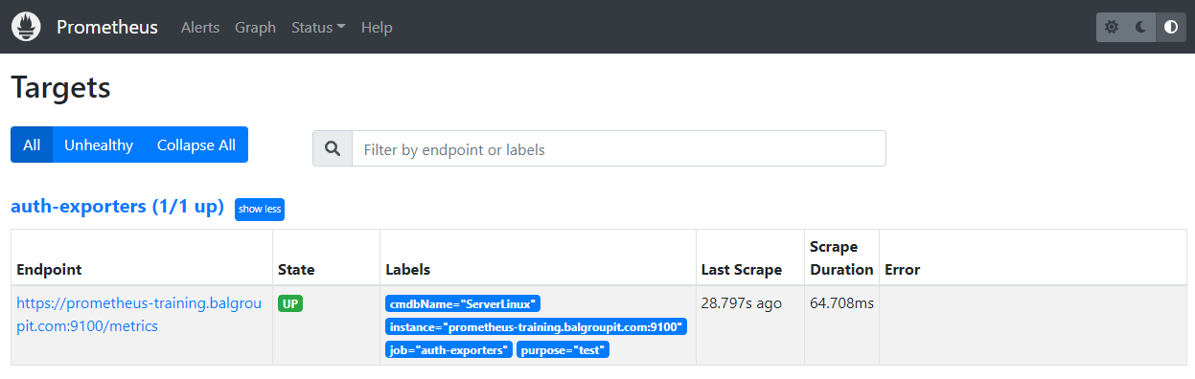Viewport: 1195px width, 379px height.
Task: Select cmdbName="ServerLinux" label badge
Action: [463, 303]
